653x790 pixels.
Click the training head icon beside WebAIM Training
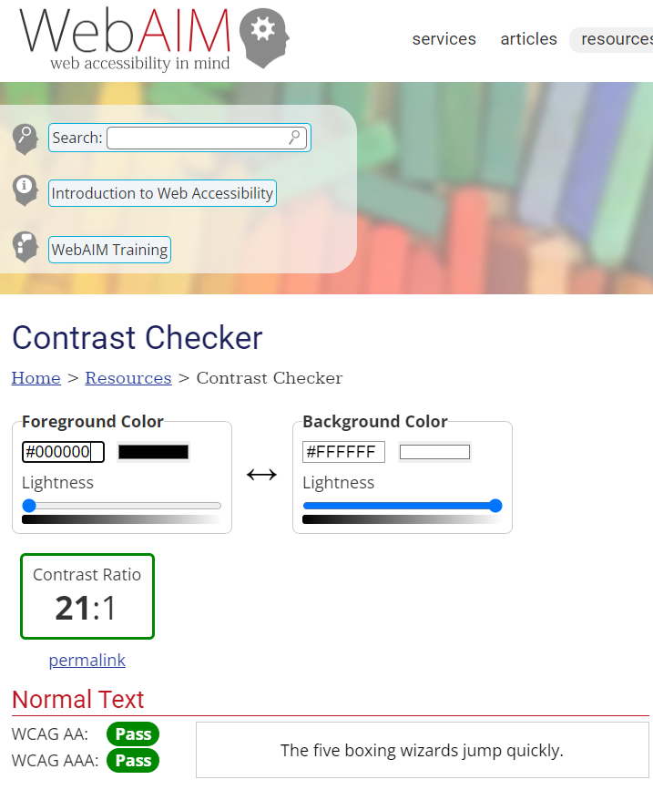(26, 247)
